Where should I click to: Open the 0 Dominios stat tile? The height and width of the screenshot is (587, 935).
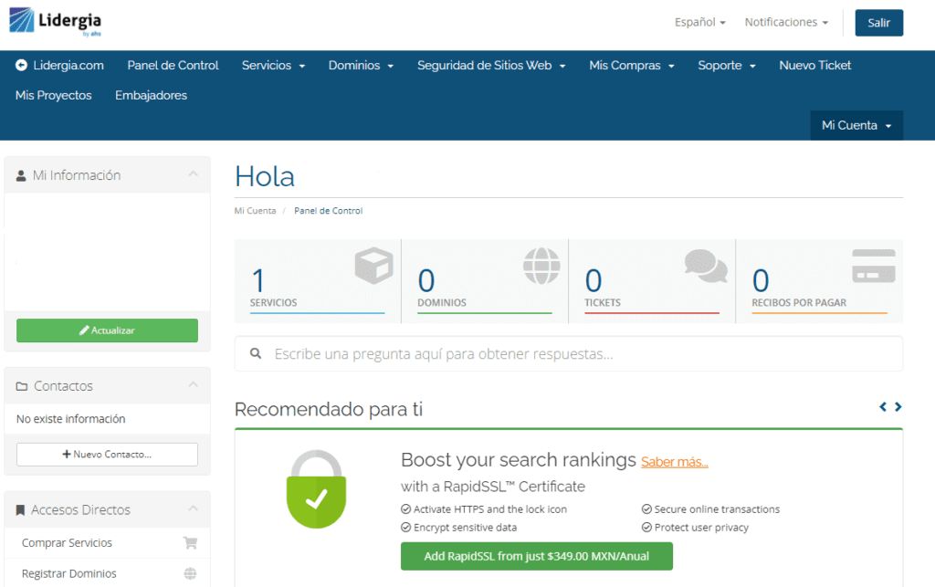click(485, 281)
